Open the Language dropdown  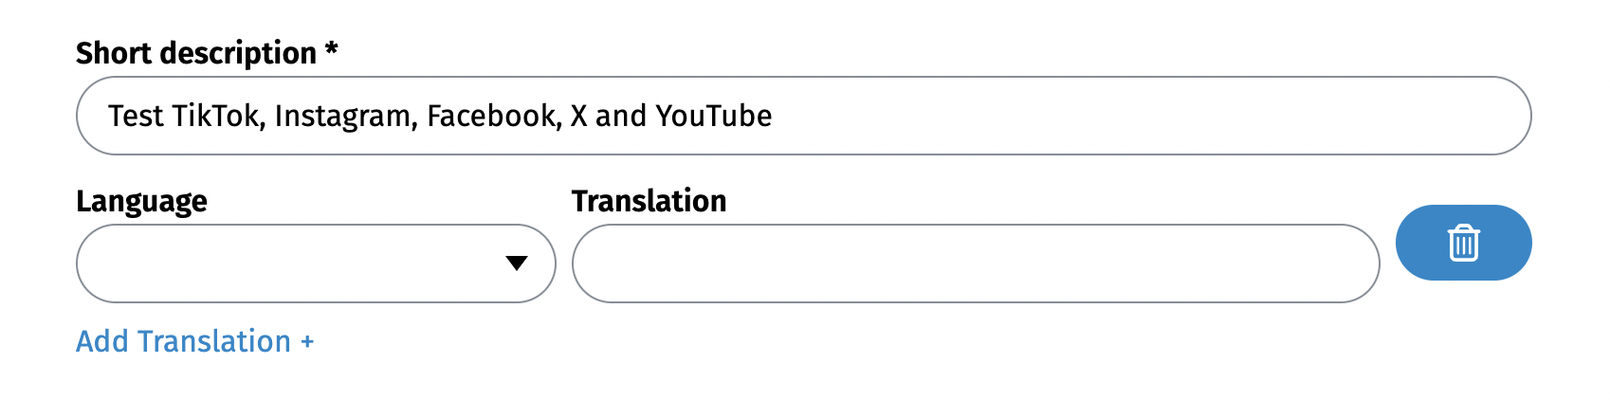coord(315,264)
